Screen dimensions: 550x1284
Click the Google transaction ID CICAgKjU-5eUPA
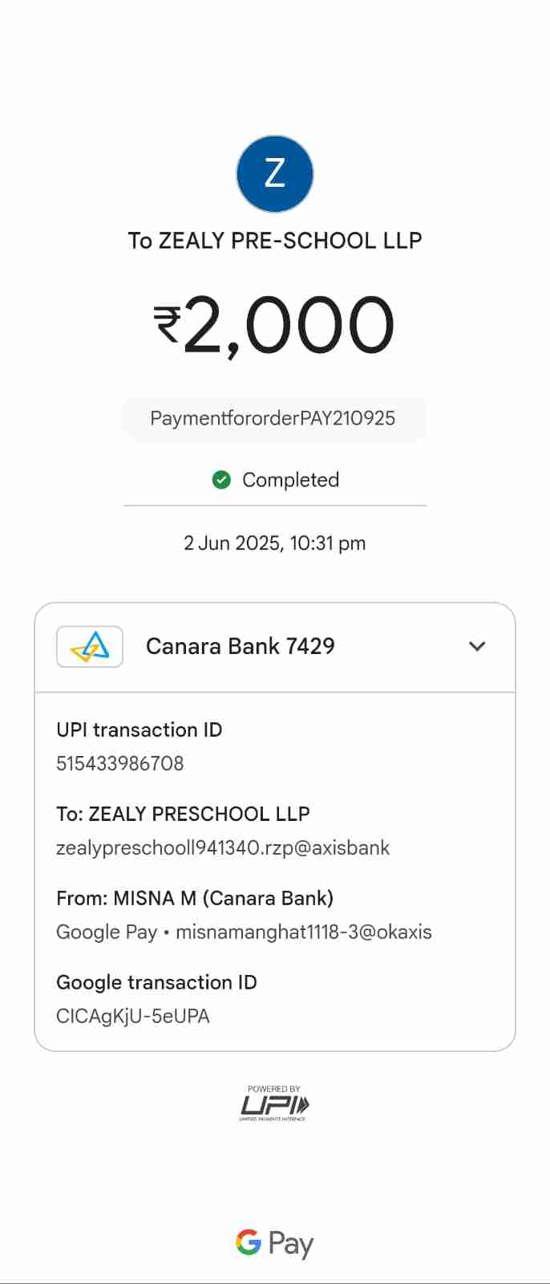133,1016
